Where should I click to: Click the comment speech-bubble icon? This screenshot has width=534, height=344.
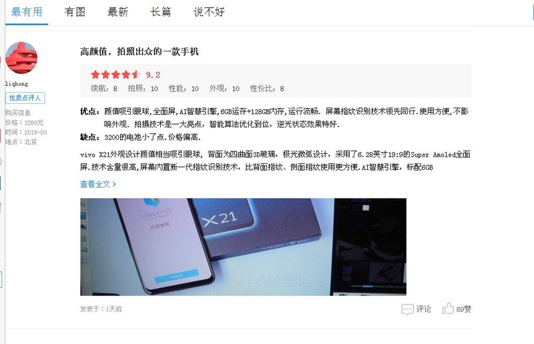pos(407,309)
